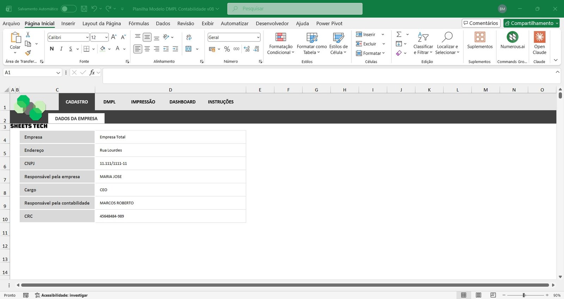Open the Name Box dropdown arrow
The image size is (564, 299).
point(58,72)
